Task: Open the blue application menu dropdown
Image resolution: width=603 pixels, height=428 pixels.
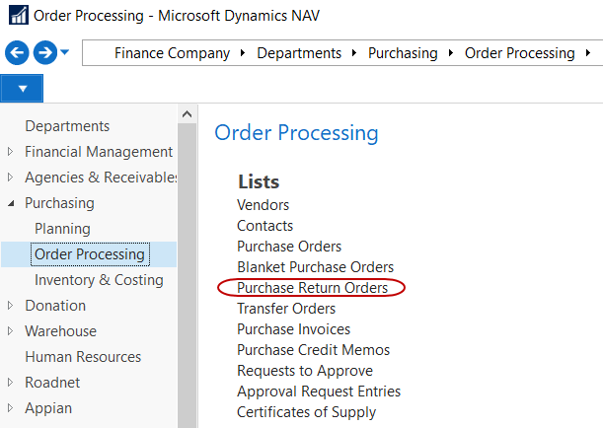Action: [x=22, y=89]
